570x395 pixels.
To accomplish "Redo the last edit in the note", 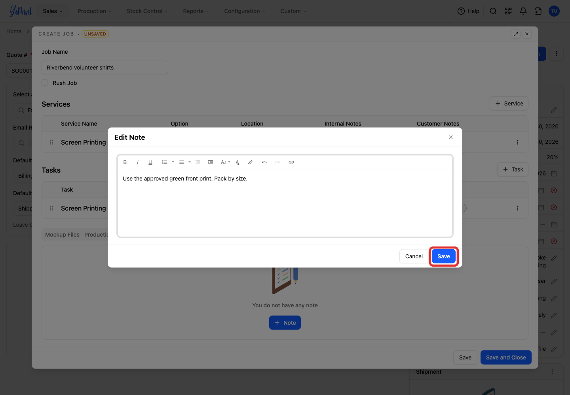I will pyautogui.click(x=277, y=162).
